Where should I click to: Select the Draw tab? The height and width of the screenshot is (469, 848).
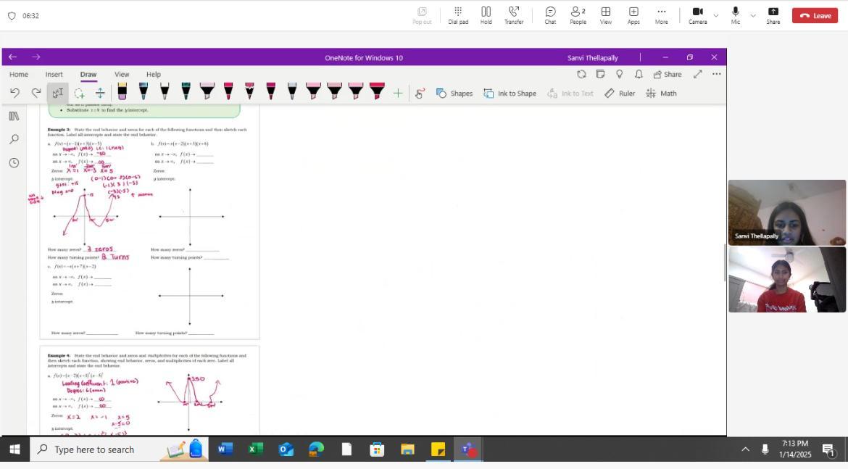tap(88, 74)
